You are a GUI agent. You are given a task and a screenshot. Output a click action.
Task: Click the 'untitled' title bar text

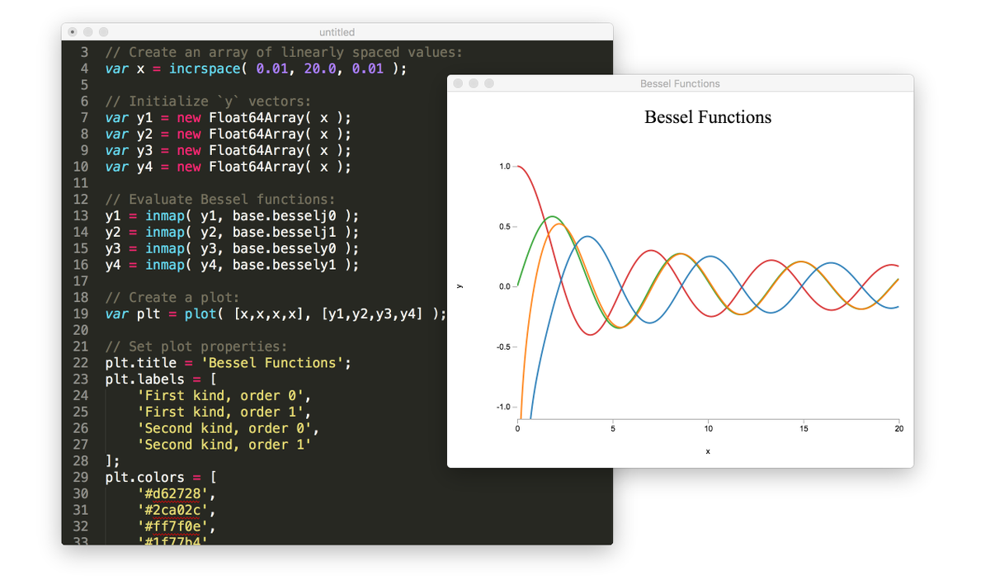[x=337, y=32]
